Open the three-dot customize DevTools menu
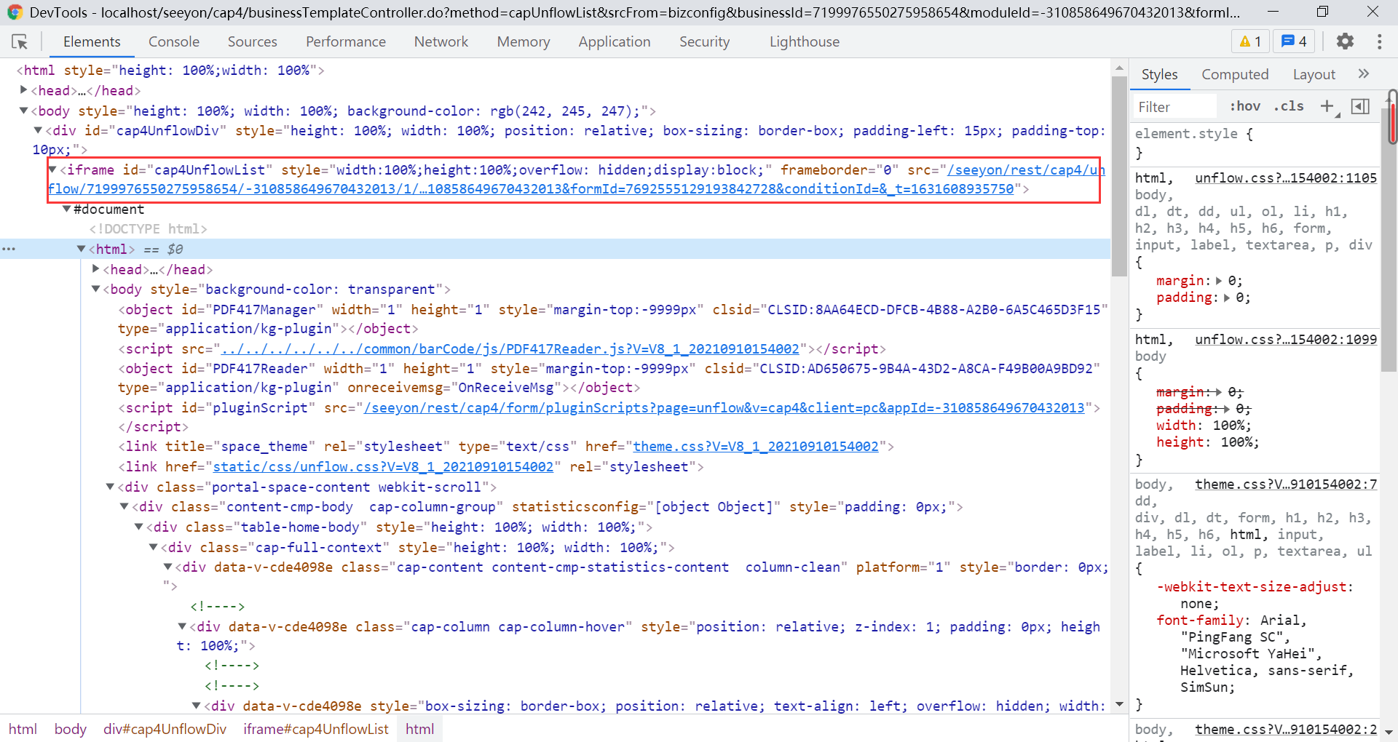 click(1379, 41)
